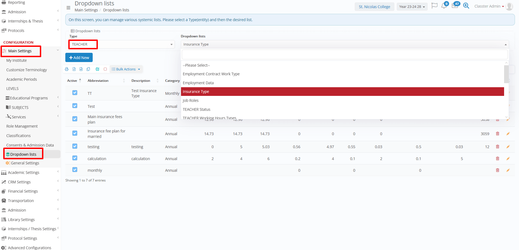Toggle Active checkbox for monthly row
Screen dimensions: 519x250
click(x=75, y=170)
